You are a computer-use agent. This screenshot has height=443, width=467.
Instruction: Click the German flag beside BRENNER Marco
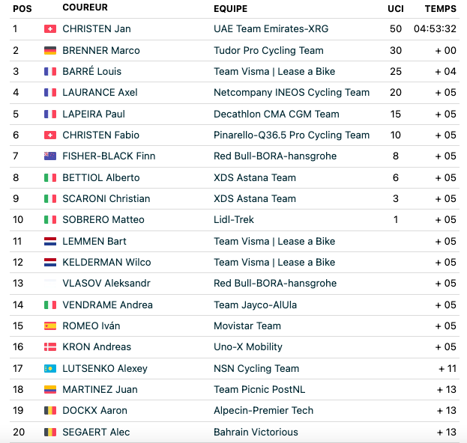pyautogui.click(x=50, y=51)
